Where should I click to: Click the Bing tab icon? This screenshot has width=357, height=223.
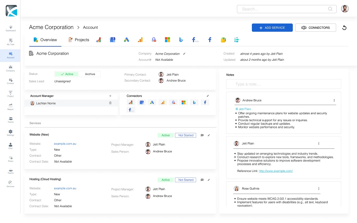pos(181,40)
